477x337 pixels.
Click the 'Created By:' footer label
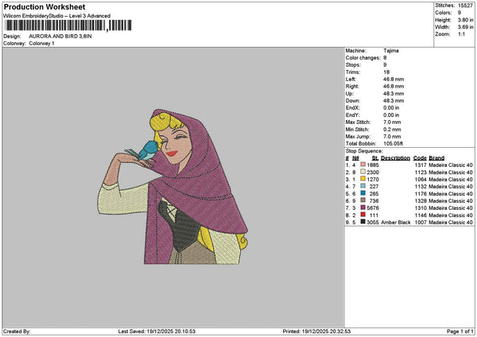coord(17,331)
